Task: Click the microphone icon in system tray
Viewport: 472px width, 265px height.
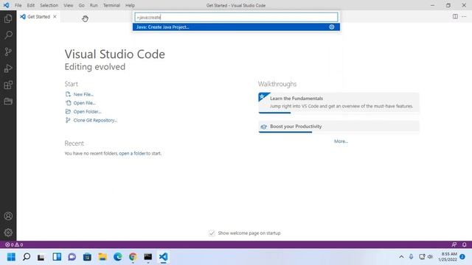Action: (x=411, y=257)
